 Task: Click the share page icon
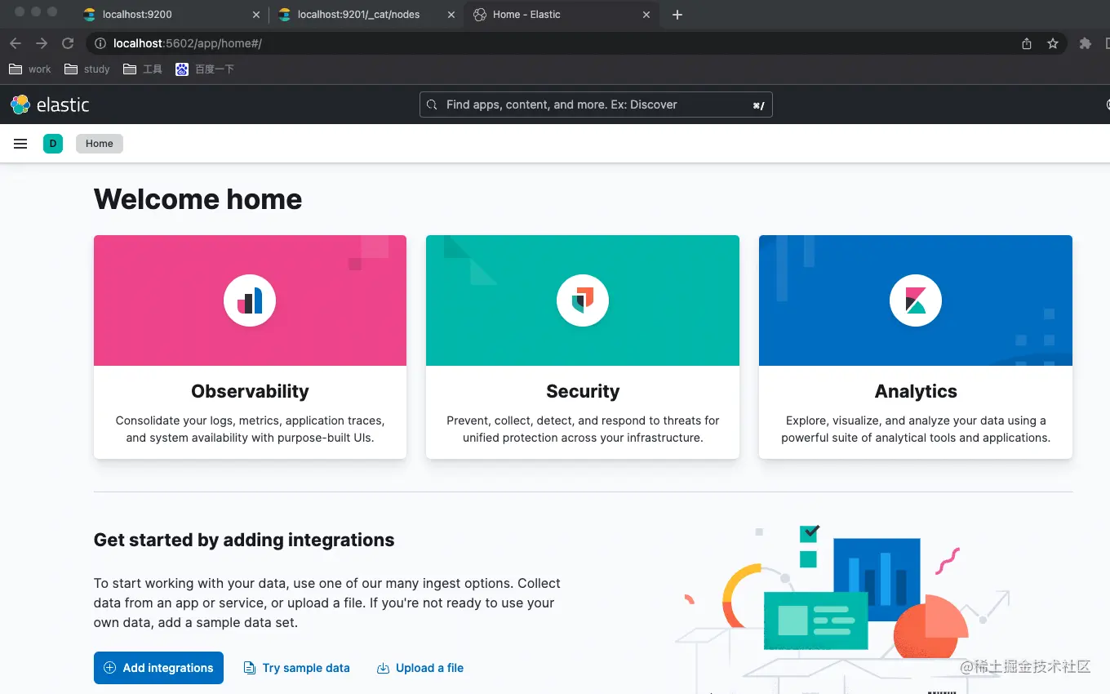click(1027, 43)
